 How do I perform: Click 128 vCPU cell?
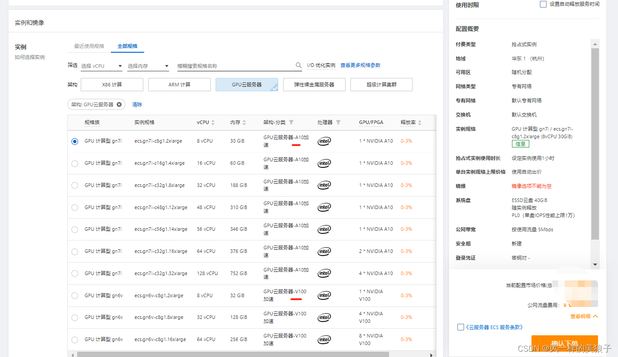point(208,273)
